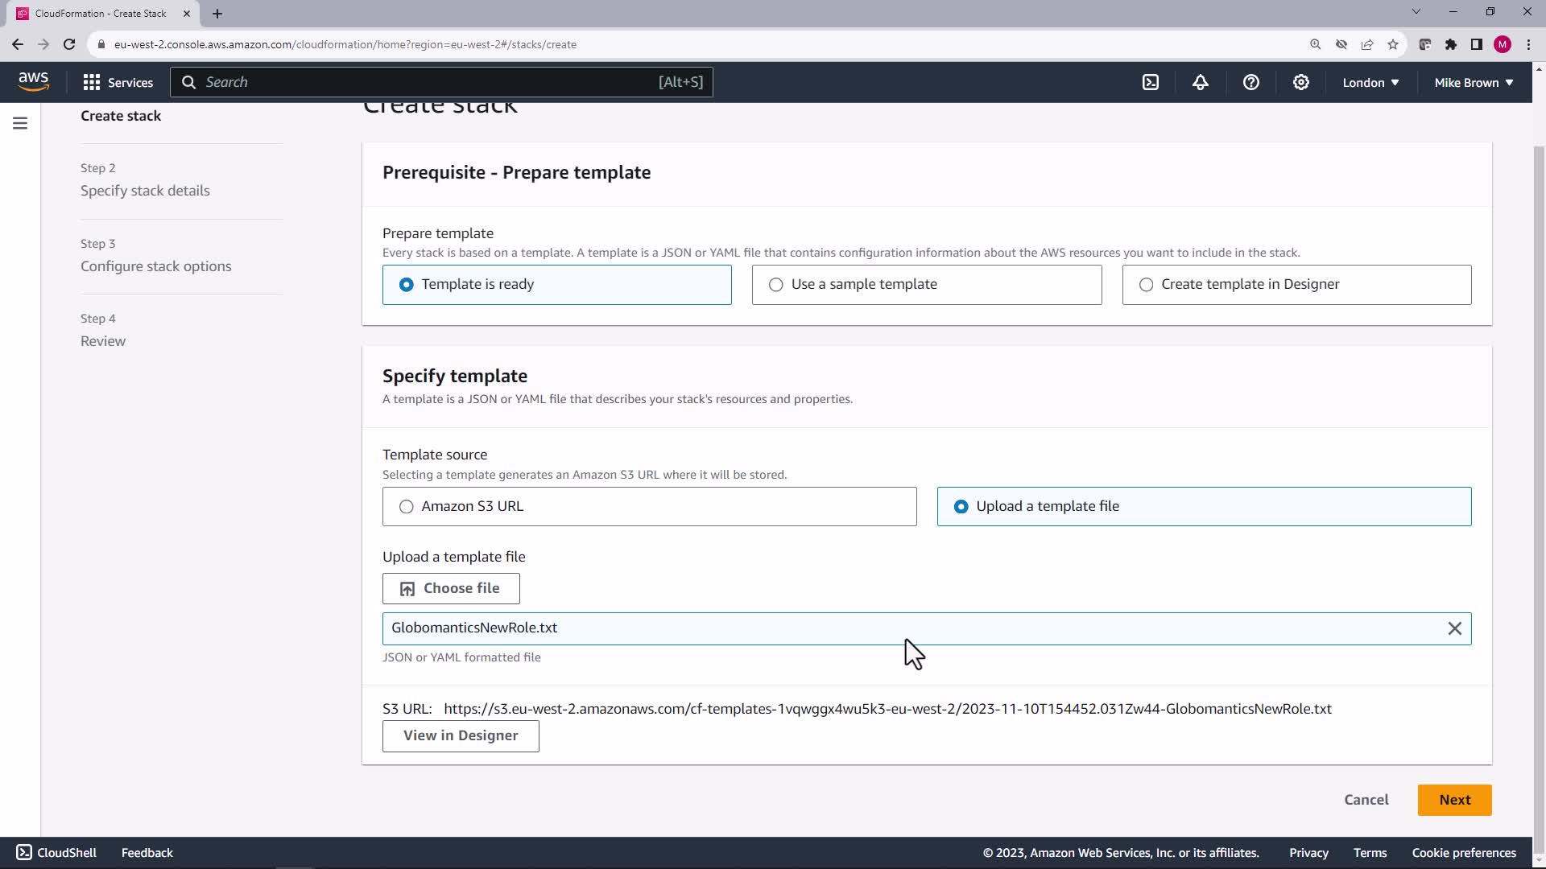1546x869 pixels.
Task: Open the browser tab search chevron
Action: (x=1416, y=12)
